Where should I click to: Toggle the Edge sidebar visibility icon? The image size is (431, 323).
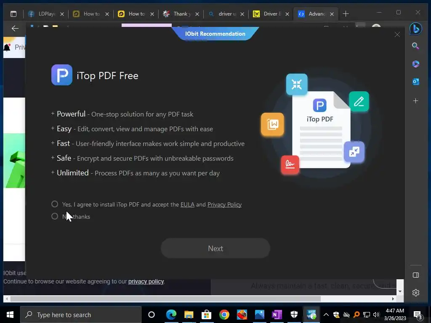click(x=415, y=275)
